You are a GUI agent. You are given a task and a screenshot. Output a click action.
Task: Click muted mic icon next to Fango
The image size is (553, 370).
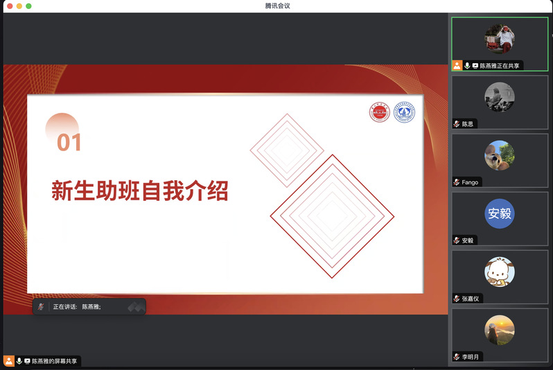pyautogui.click(x=457, y=182)
